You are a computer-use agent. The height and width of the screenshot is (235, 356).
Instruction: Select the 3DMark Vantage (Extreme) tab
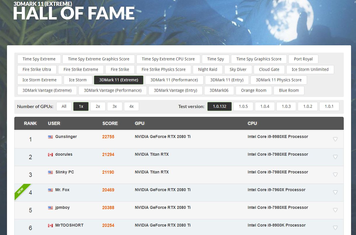coord(47,90)
